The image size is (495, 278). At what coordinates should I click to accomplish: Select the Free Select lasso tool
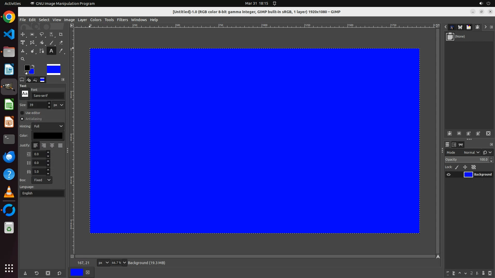coord(42,34)
